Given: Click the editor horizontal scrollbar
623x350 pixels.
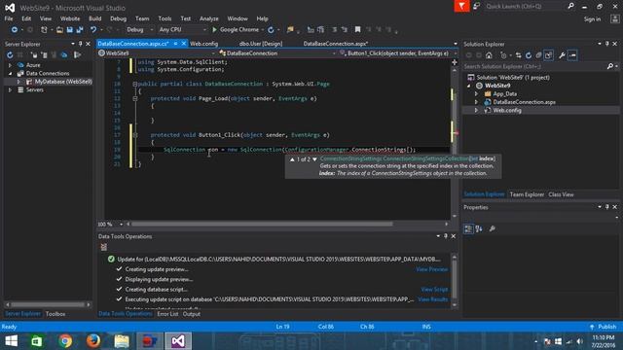Looking at the screenshot, I should pyautogui.click(x=262, y=225).
